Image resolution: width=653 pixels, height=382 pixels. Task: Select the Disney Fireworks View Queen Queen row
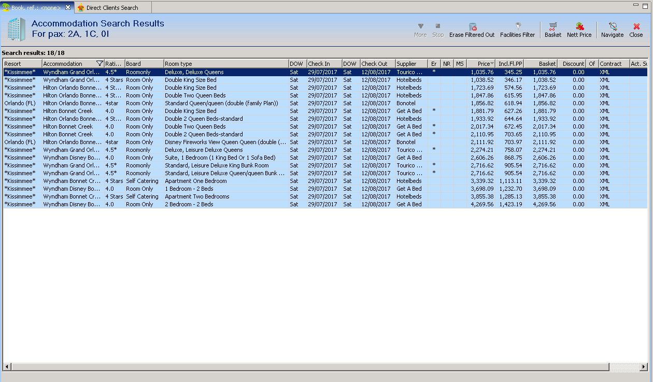click(x=325, y=142)
